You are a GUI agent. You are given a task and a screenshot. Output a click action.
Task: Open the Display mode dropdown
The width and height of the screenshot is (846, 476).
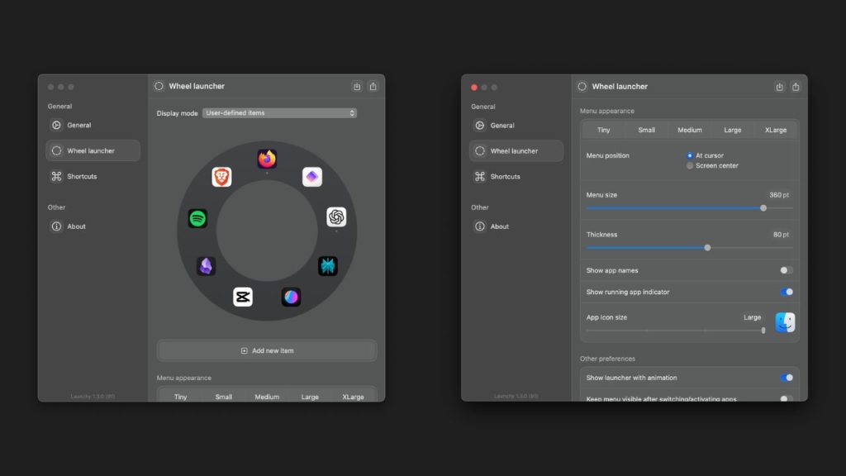click(x=279, y=112)
